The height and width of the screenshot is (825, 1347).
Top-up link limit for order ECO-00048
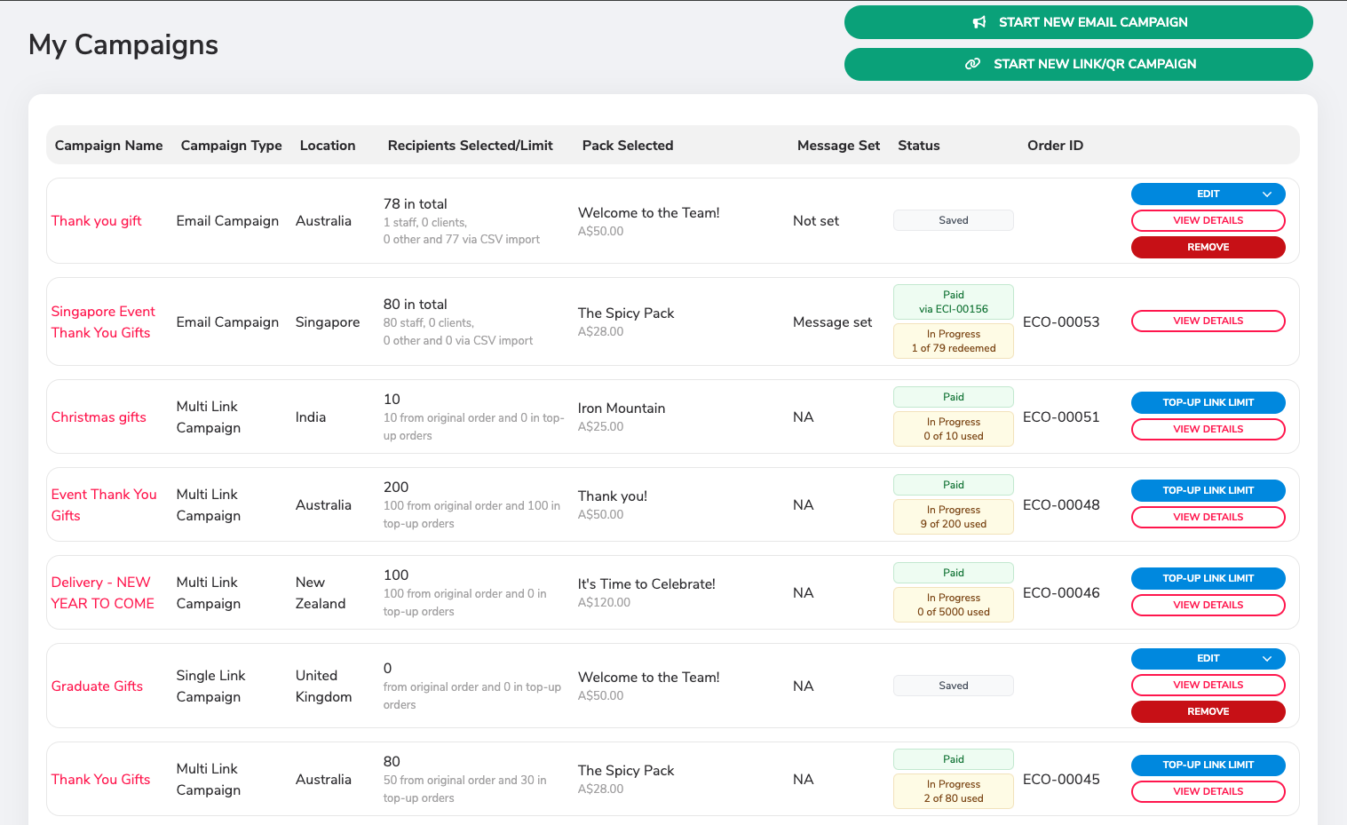click(1208, 490)
